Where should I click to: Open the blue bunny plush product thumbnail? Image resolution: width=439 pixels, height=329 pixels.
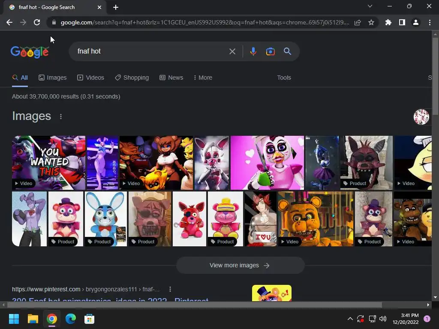106,219
